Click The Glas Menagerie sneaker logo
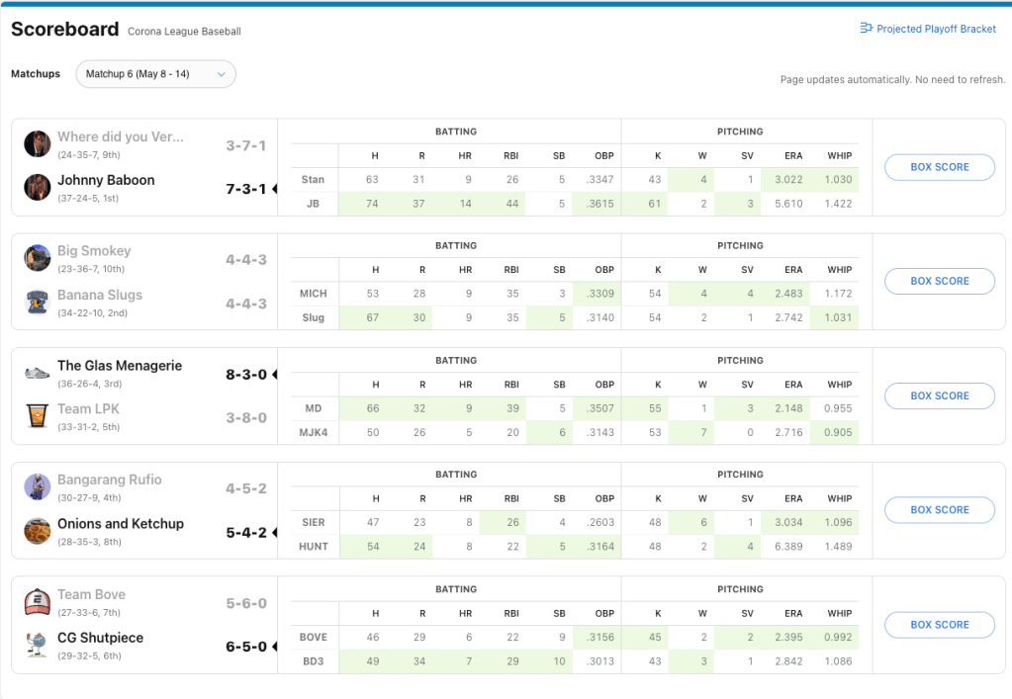The width and height of the screenshot is (1012, 699). (38, 372)
